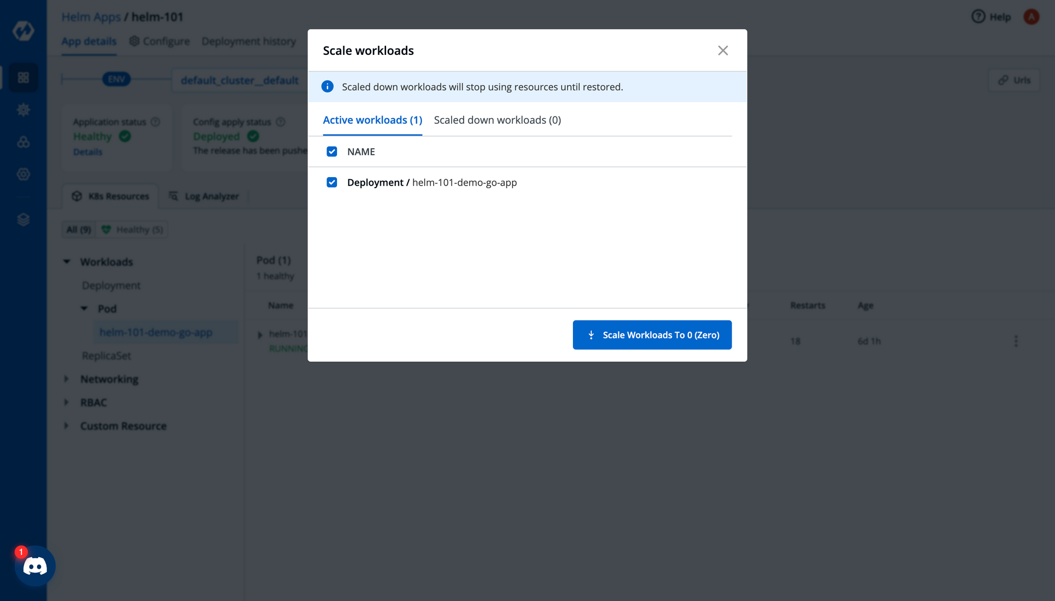Open Scaled down workloads (0) tab
The height and width of the screenshot is (601, 1055).
pos(497,120)
